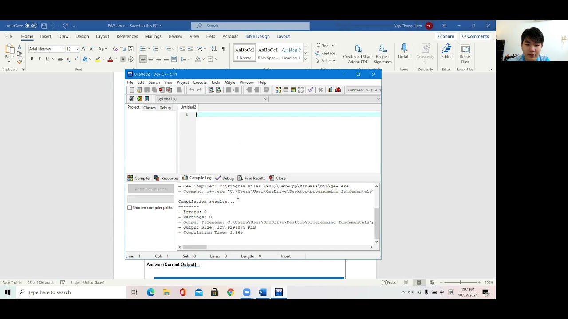Apply Superscript in Word ribbon
This screenshot has height=319, width=568.
[x=76, y=59]
